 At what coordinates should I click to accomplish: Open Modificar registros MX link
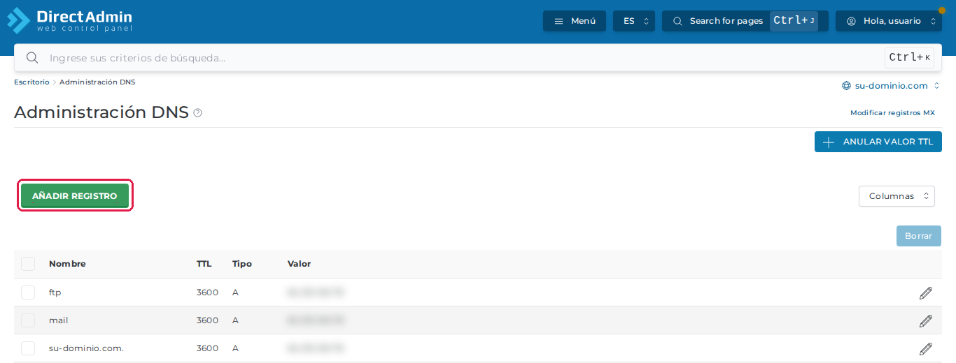click(x=892, y=112)
